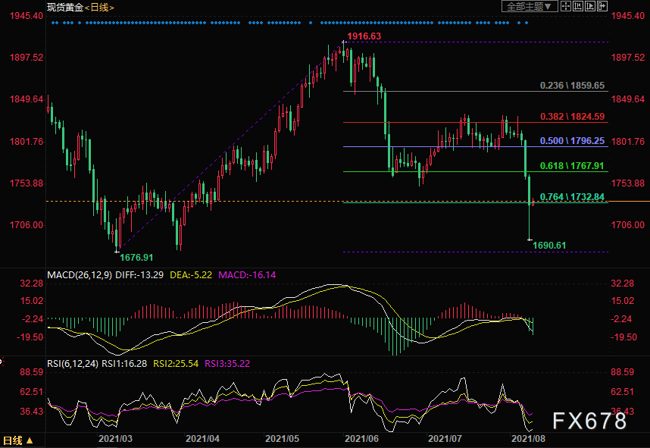Click the 0.500 \ 1796.25 Fibonacci label
The height and width of the screenshot is (448, 650).
[572, 141]
